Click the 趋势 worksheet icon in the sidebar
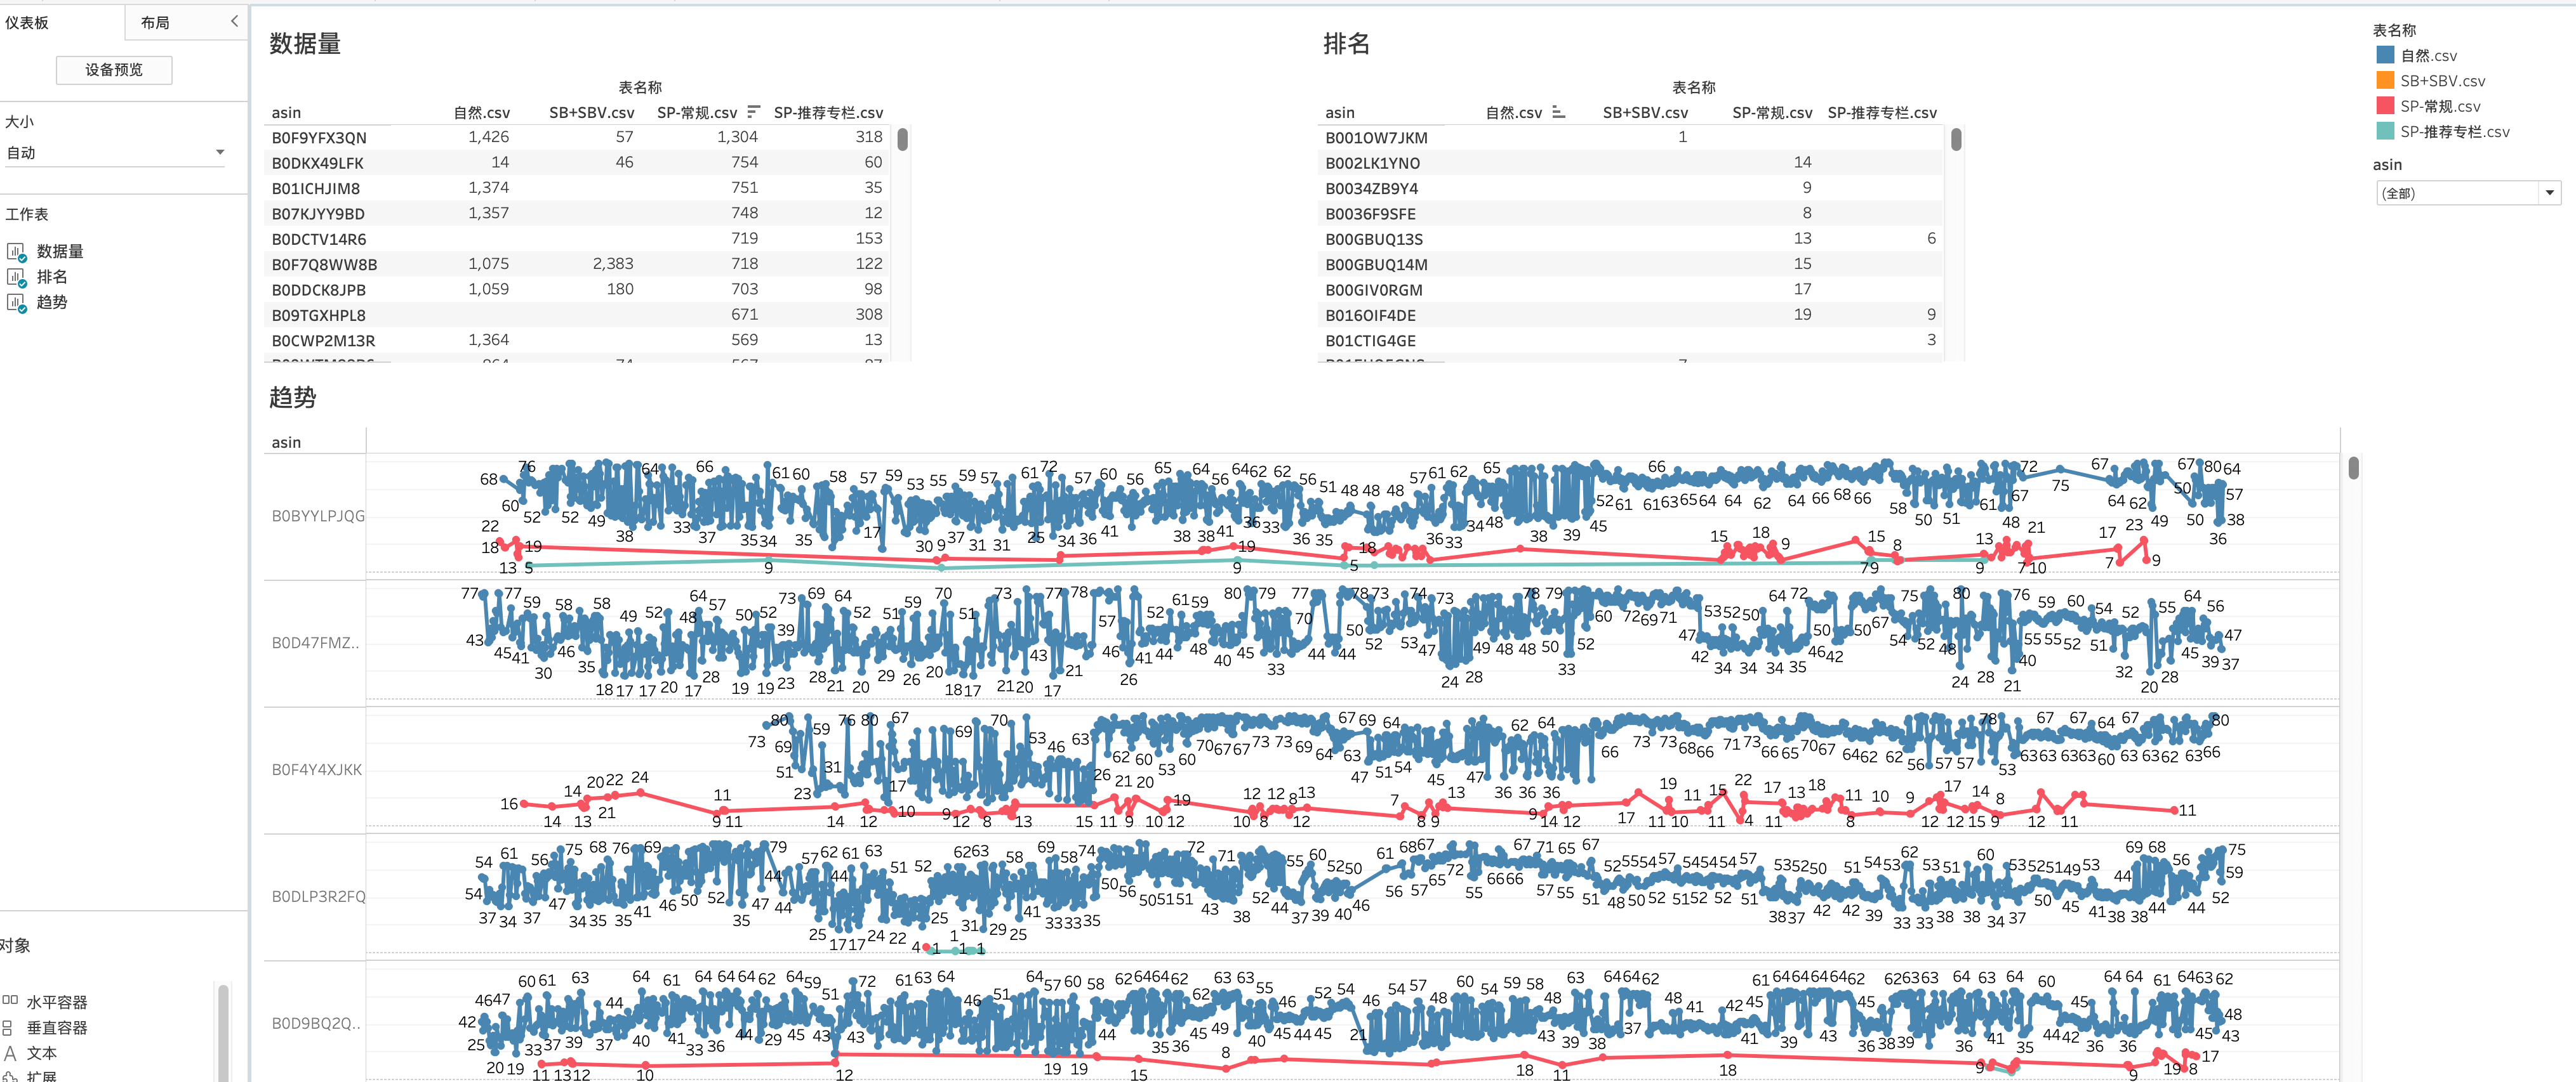Screen dimensions: 2576x1082 click(x=16, y=302)
